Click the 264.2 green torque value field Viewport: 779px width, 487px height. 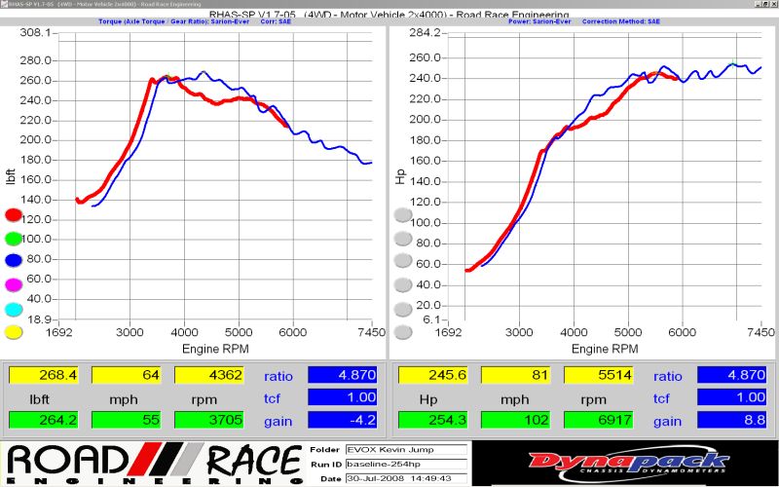45,420
